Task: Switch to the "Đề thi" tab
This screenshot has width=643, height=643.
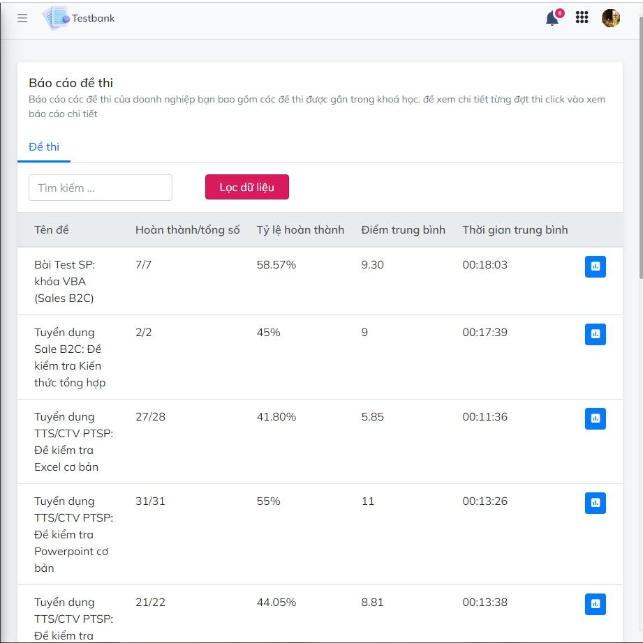Action: 43,147
